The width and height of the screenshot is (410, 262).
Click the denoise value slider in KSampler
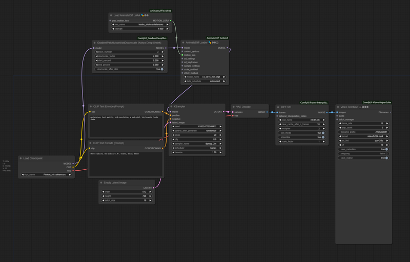click(195, 152)
